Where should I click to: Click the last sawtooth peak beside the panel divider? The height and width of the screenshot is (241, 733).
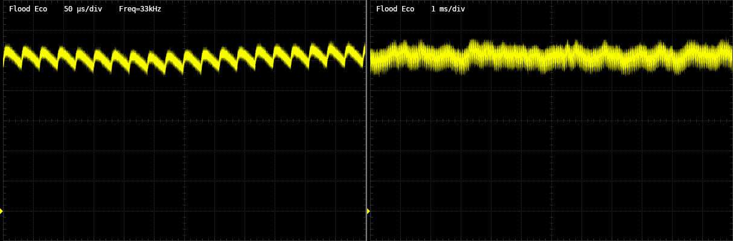363,46
